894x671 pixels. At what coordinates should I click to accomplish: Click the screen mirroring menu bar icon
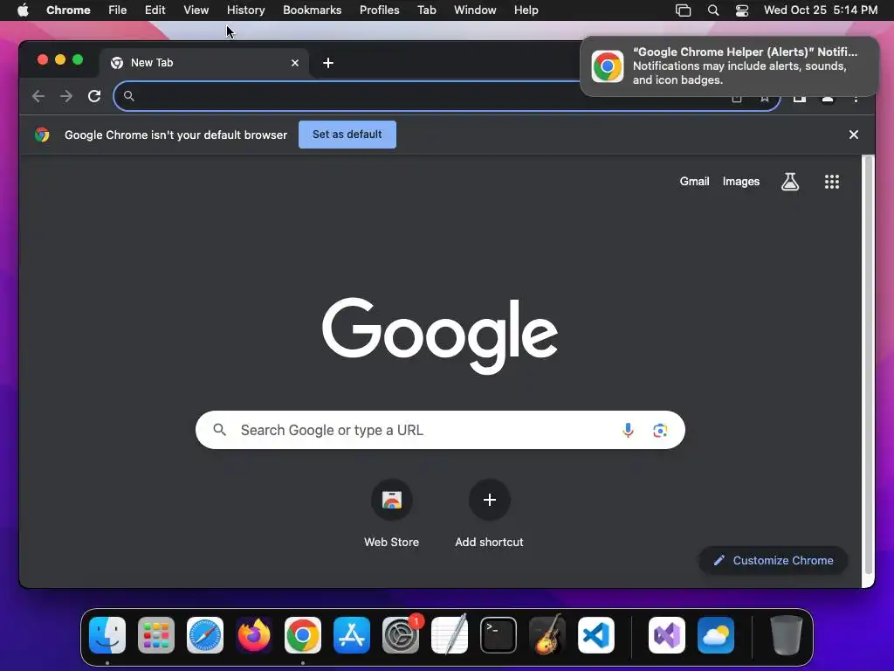(683, 10)
